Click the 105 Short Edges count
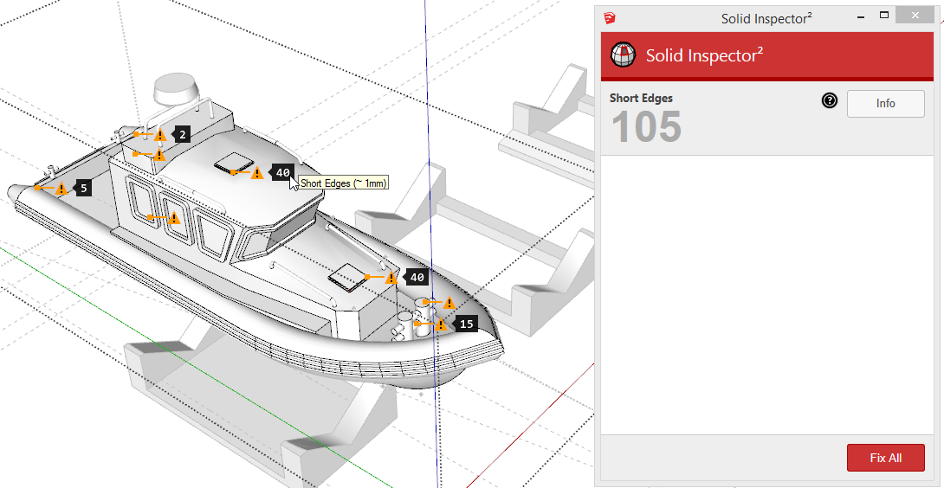The width and height of the screenshot is (944, 488). pyautogui.click(x=646, y=128)
